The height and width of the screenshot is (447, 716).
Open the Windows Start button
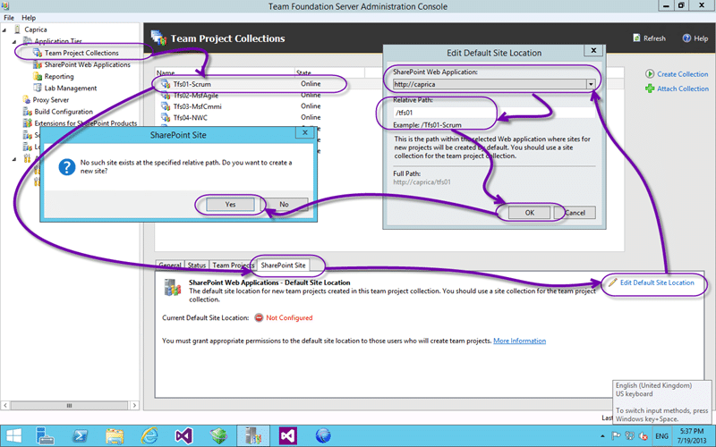pyautogui.click(x=13, y=436)
